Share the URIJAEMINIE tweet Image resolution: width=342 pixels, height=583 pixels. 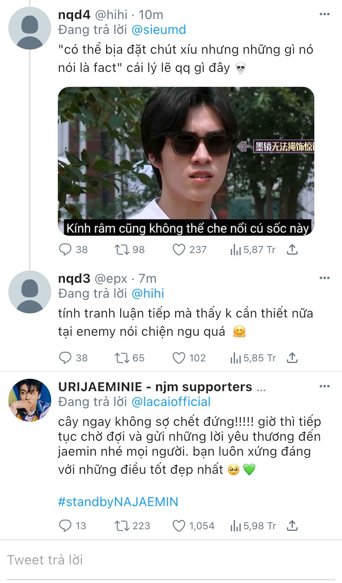pos(292,525)
